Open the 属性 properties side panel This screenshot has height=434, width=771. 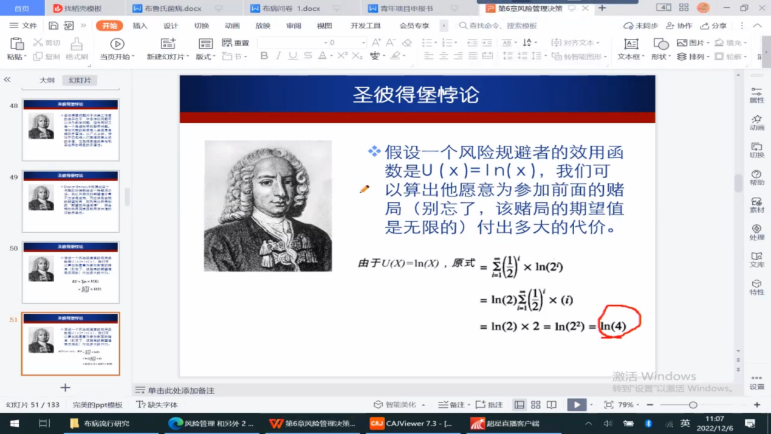(x=756, y=95)
